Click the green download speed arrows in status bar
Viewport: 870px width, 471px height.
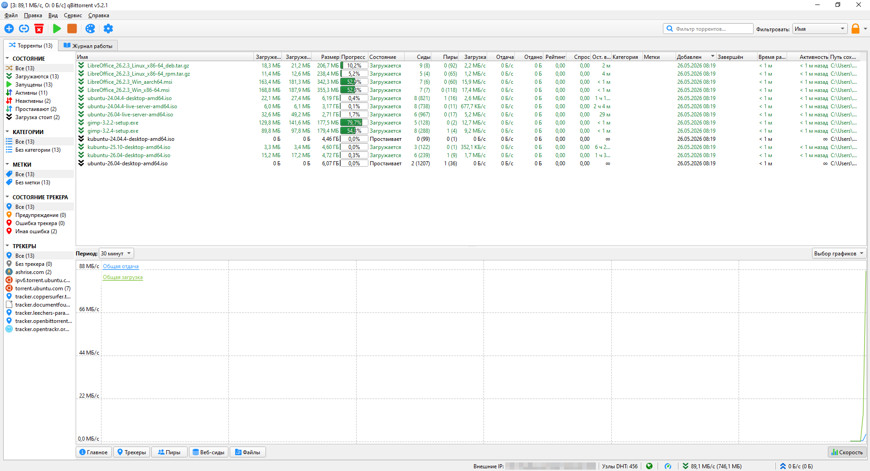685,466
